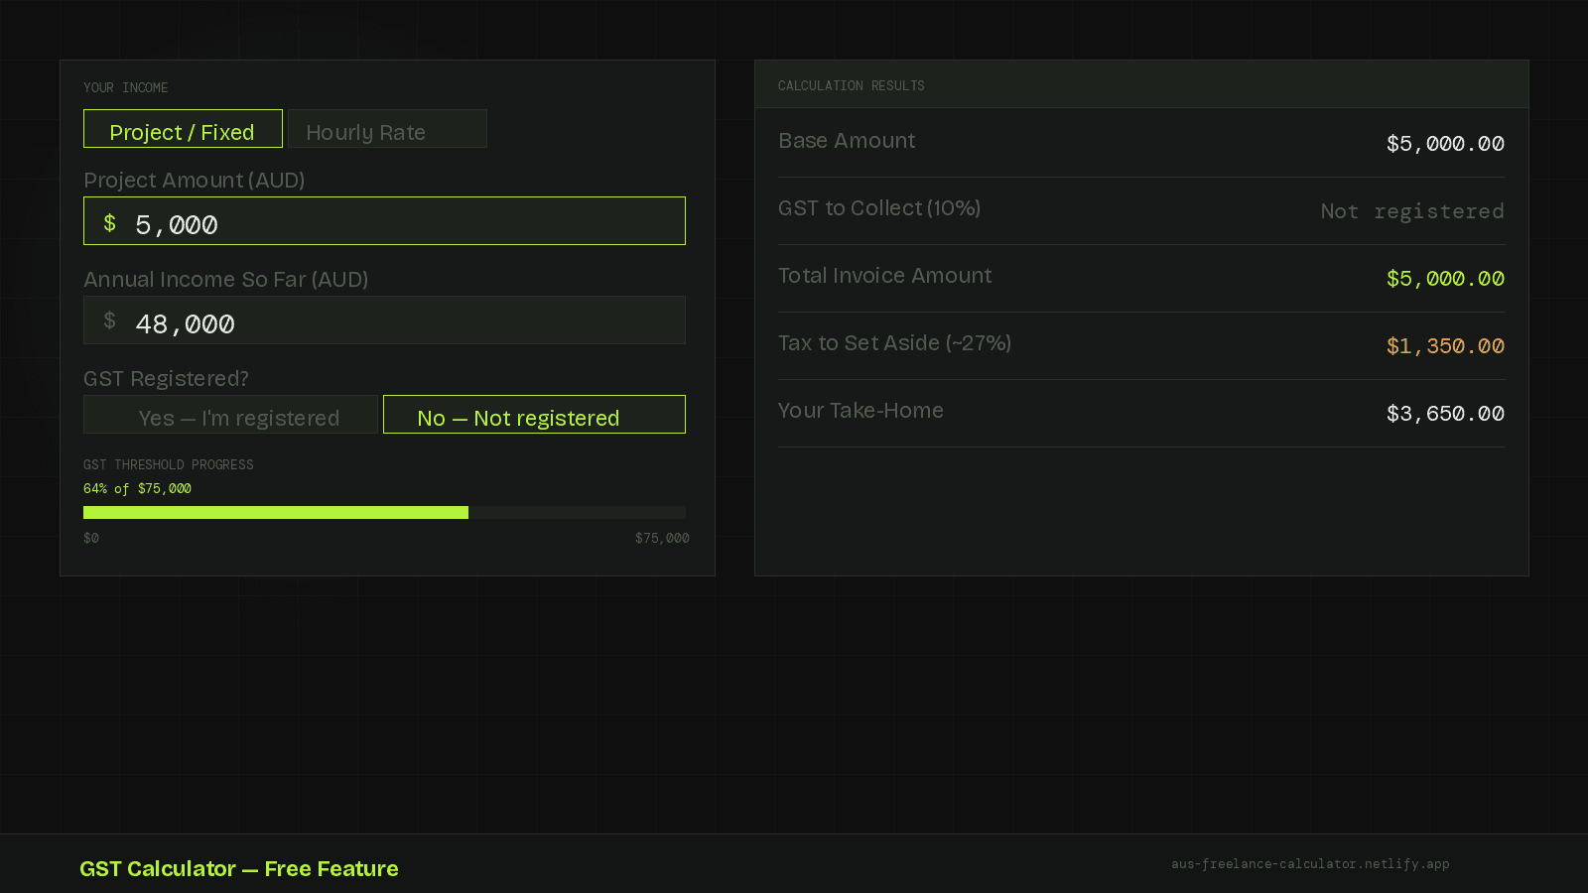1588x893 pixels.
Task: Toggle GST registration to Yes
Action: (x=230, y=417)
